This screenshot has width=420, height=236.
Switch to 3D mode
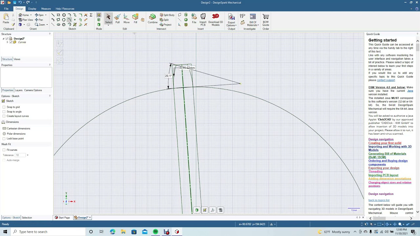point(99,25)
